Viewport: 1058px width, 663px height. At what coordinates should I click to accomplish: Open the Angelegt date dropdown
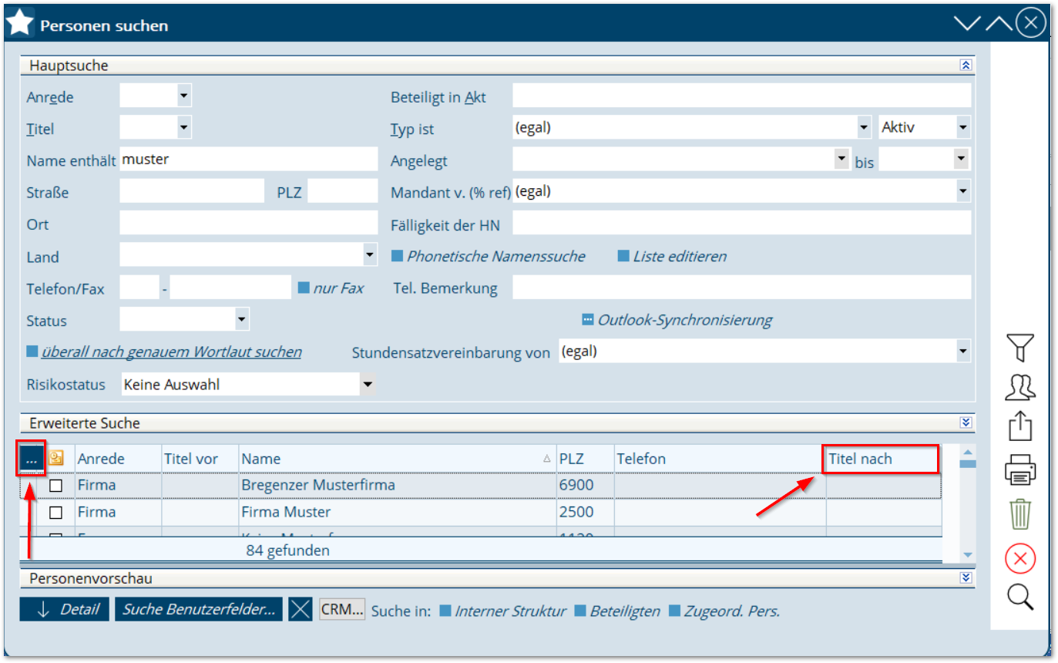coord(841,159)
